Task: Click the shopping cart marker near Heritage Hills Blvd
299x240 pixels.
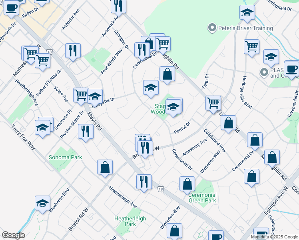Action: (251, 46)
